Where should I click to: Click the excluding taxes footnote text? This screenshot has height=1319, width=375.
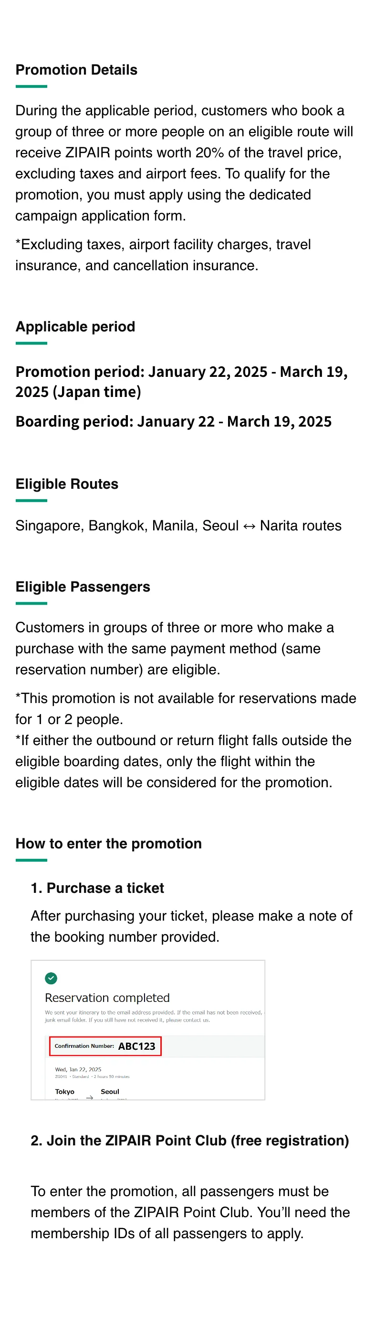click(163, 255)
